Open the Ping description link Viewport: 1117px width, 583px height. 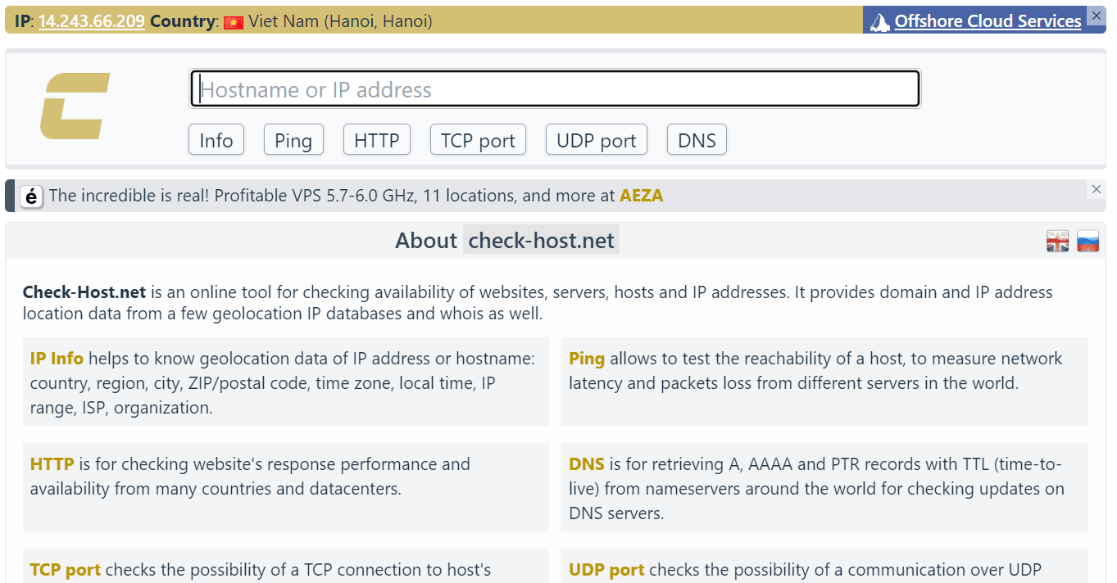587,359
